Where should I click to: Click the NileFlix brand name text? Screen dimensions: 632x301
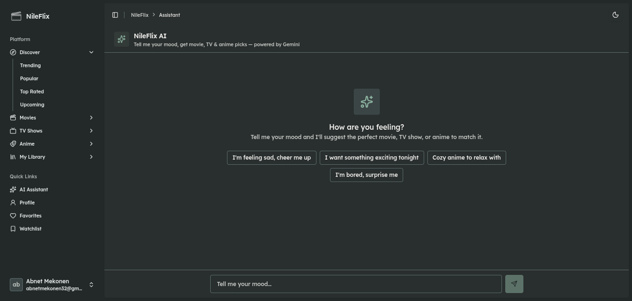38,16
